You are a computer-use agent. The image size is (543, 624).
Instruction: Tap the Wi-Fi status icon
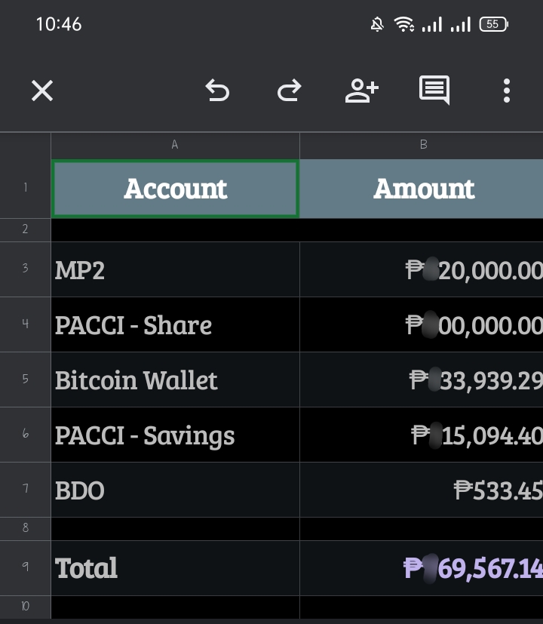(x=403, y=24)
